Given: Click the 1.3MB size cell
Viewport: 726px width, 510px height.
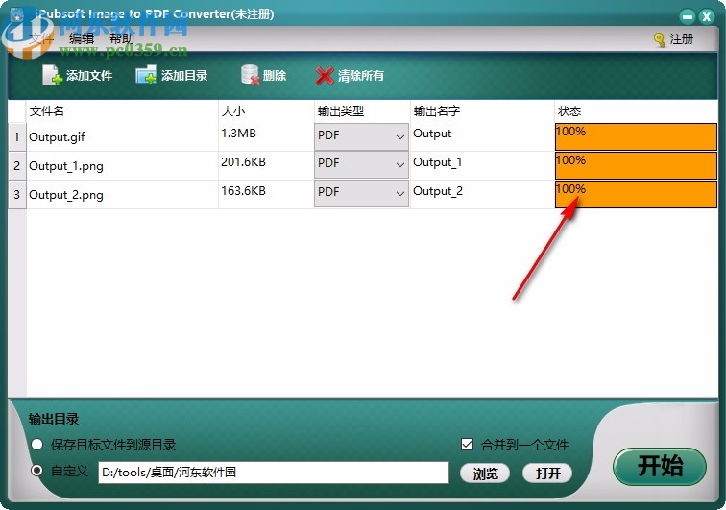Looking at the screenshot, I should coord(266,137).
